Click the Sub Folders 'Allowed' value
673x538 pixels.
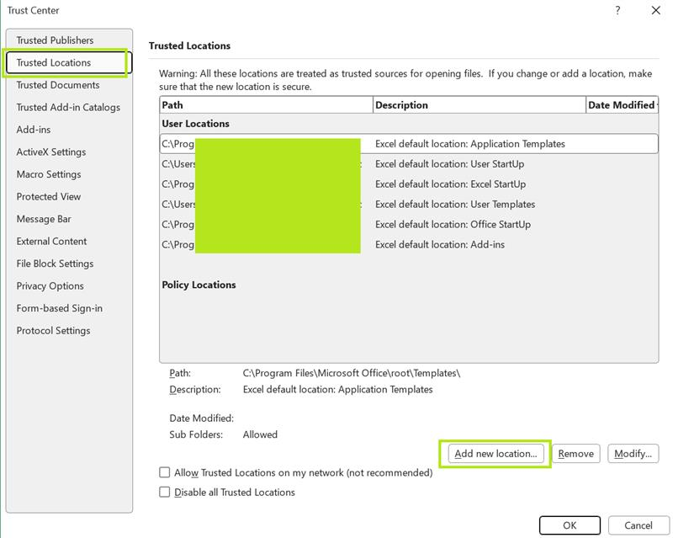[x=260, y=434]
